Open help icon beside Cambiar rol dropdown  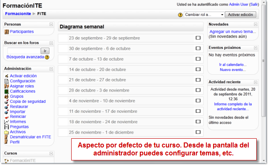pos(180,15)
